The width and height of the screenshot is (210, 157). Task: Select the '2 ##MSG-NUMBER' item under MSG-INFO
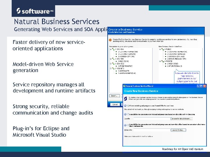[x=127, y=73]
